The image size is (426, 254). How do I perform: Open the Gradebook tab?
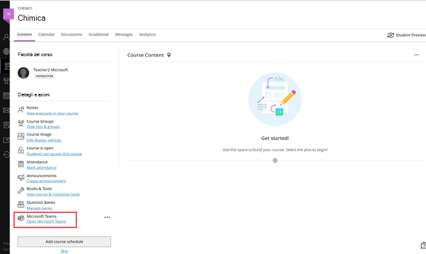[99, 34]
